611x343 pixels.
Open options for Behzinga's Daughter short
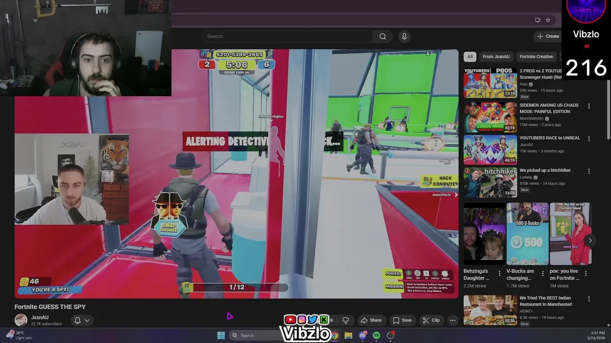pos(499,273)
